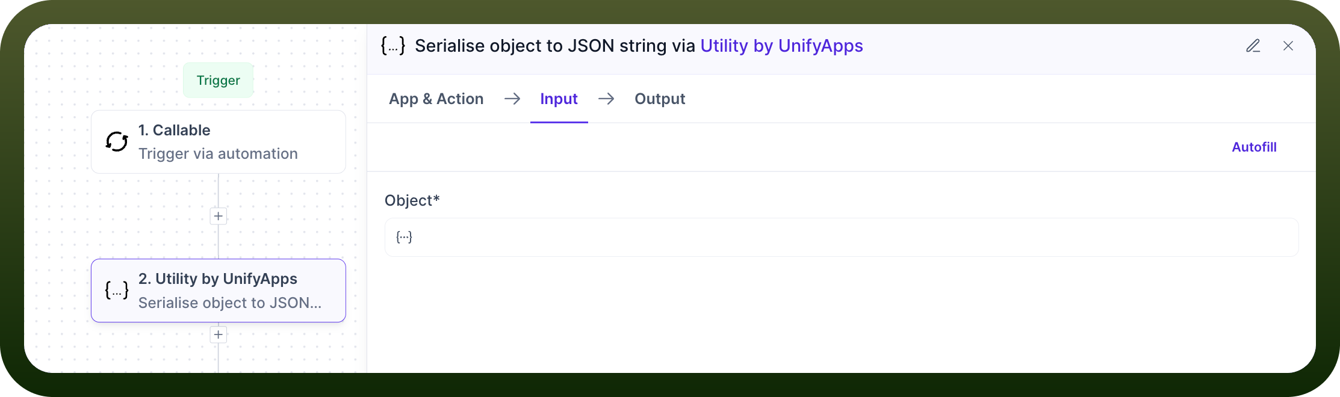Click the curly braces icon beside panel title

[393, 46]
